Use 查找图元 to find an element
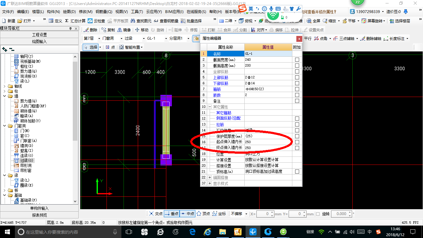 141,21
